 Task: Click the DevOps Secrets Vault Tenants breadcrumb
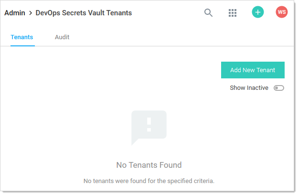coord(84,13)
